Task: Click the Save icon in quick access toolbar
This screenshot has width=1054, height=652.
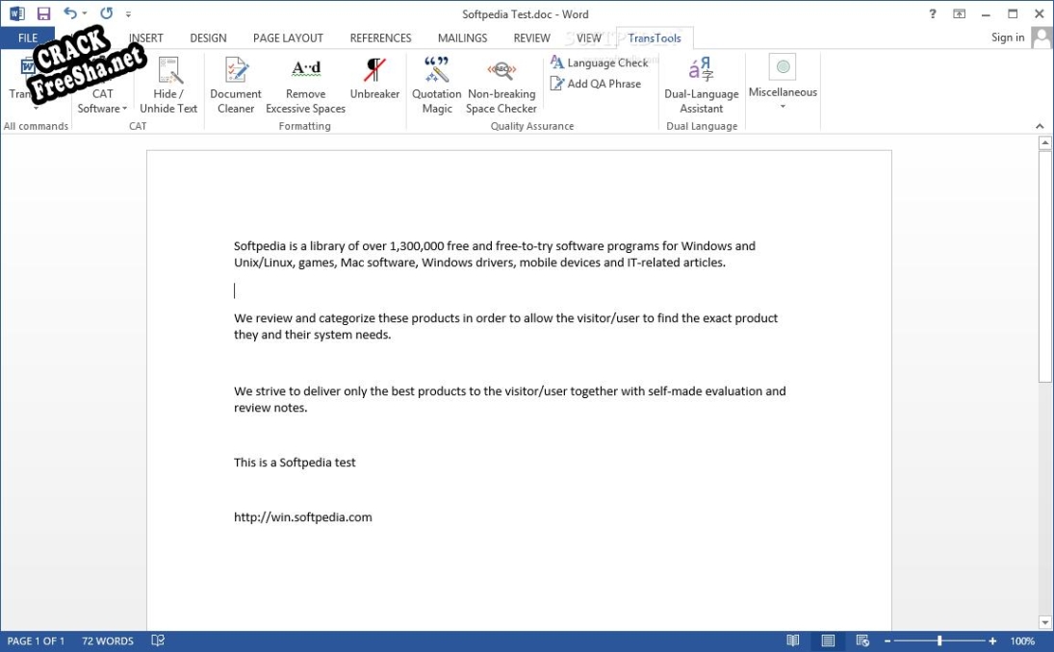Action: (43, 14)
